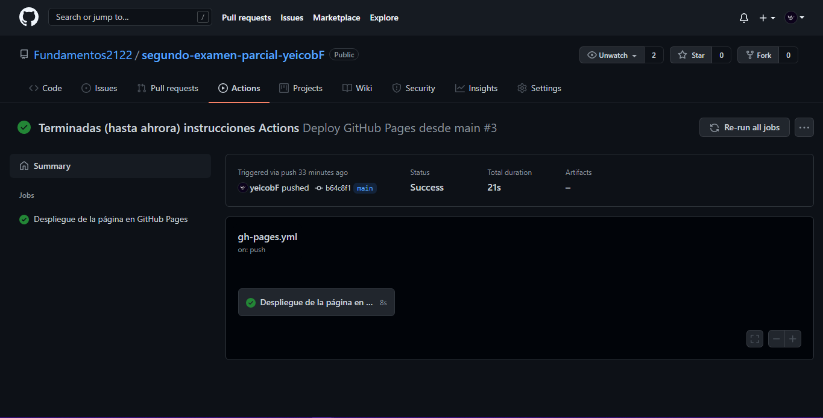
Task: Click the main branch label
Action: coord(365,188)
